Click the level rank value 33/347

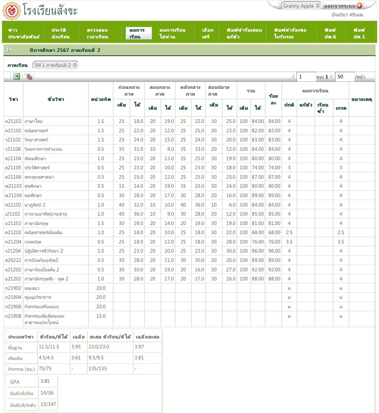[x=48, y=404]
